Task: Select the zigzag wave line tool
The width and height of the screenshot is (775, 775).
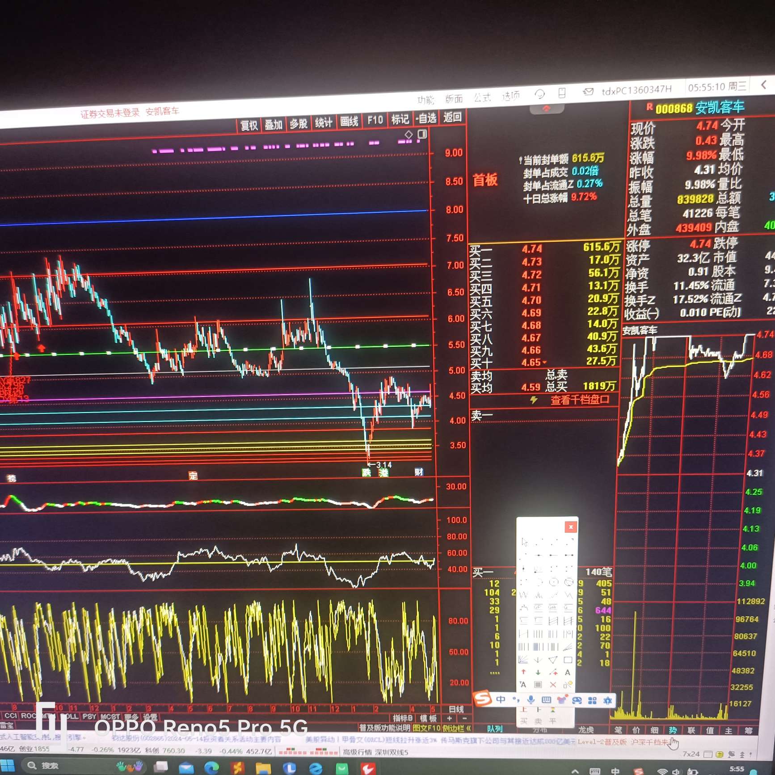Action: coord(524,595)
